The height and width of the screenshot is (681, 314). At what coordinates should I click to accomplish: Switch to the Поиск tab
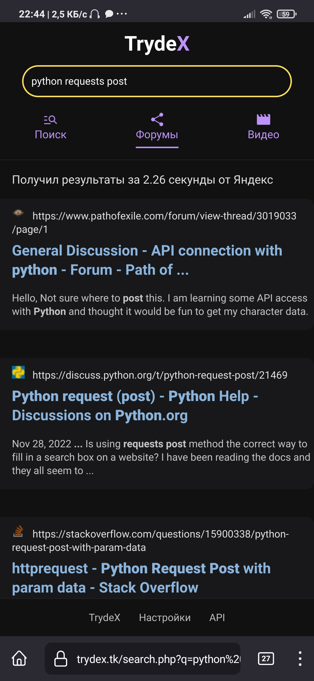[x=51, y=135]
